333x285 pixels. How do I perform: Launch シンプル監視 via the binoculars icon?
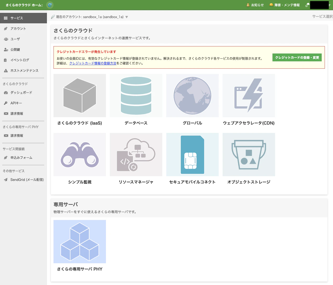click(x=79, y=154)
